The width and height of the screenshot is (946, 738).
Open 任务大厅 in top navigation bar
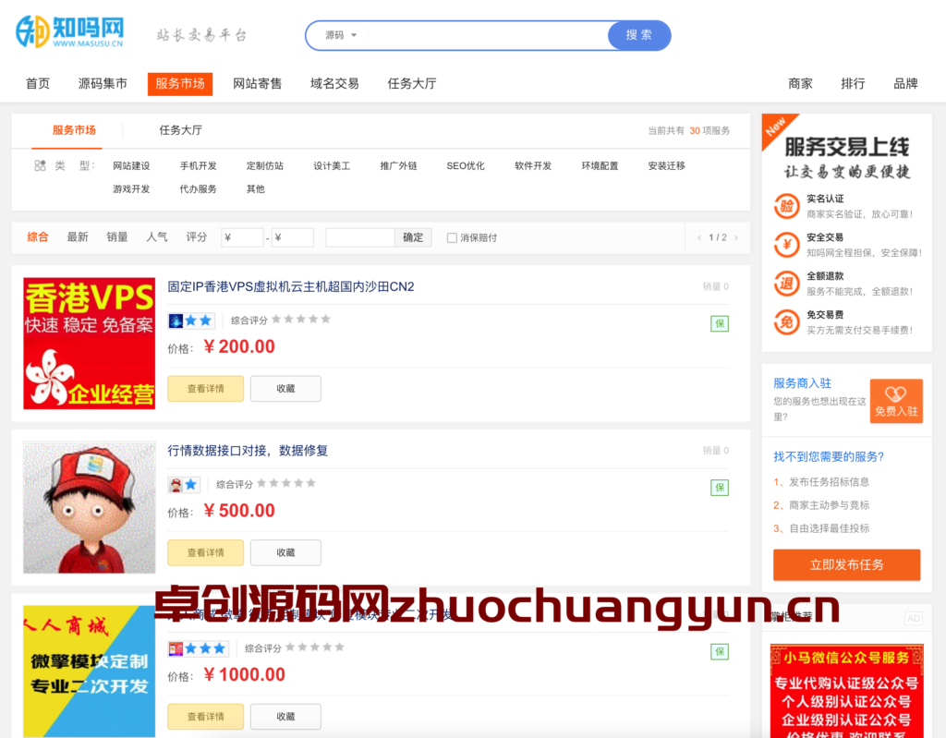click(411, 83)
